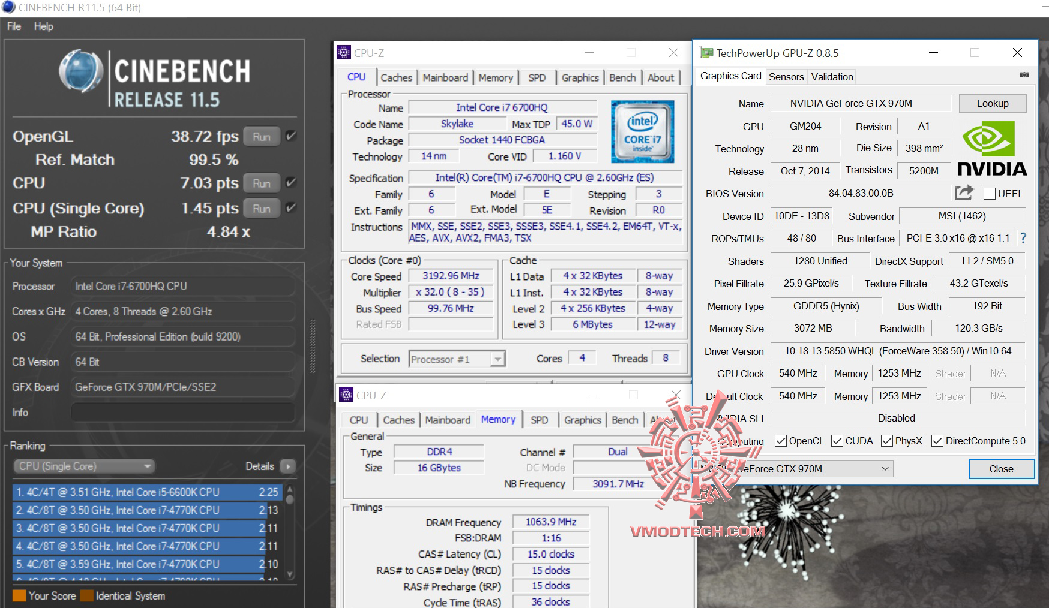Open About tab in upper CPU-Z window
This screenshot has width=1049, height=608.
tap(661, 77)
